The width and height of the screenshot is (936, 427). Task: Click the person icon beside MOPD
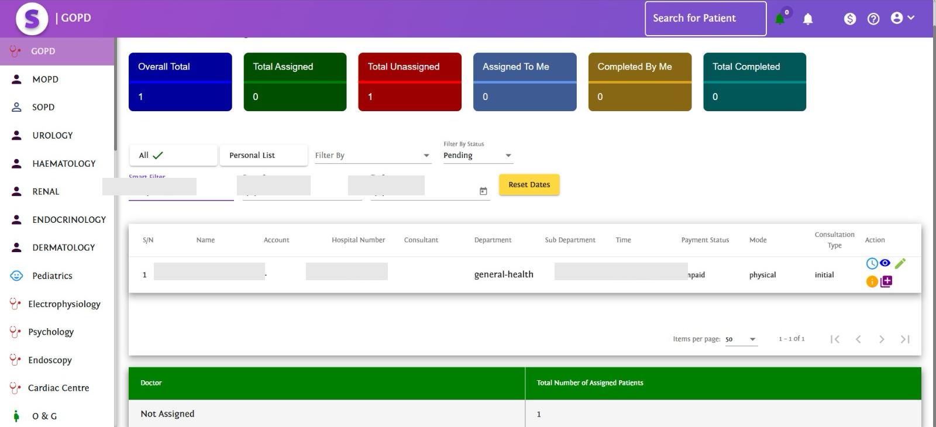pyautogui.click(x=17, y=79)
